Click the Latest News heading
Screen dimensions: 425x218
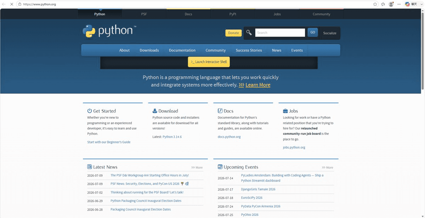click(105, 167)
